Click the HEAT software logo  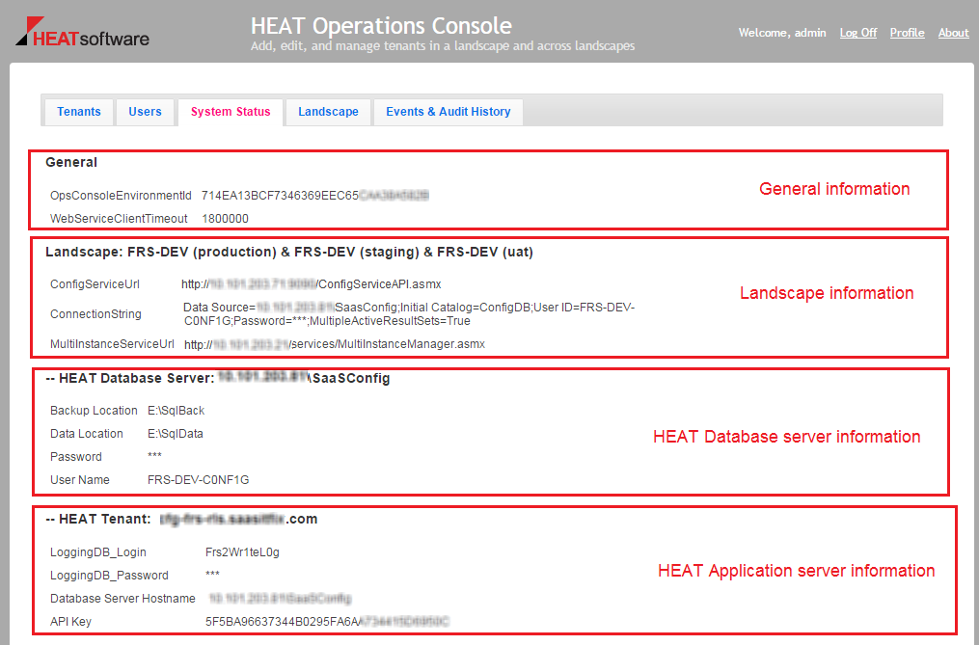pos(82,33)
